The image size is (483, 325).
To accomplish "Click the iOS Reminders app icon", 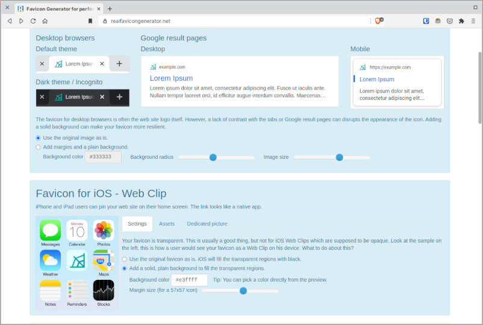I will [x=77, y=290].
